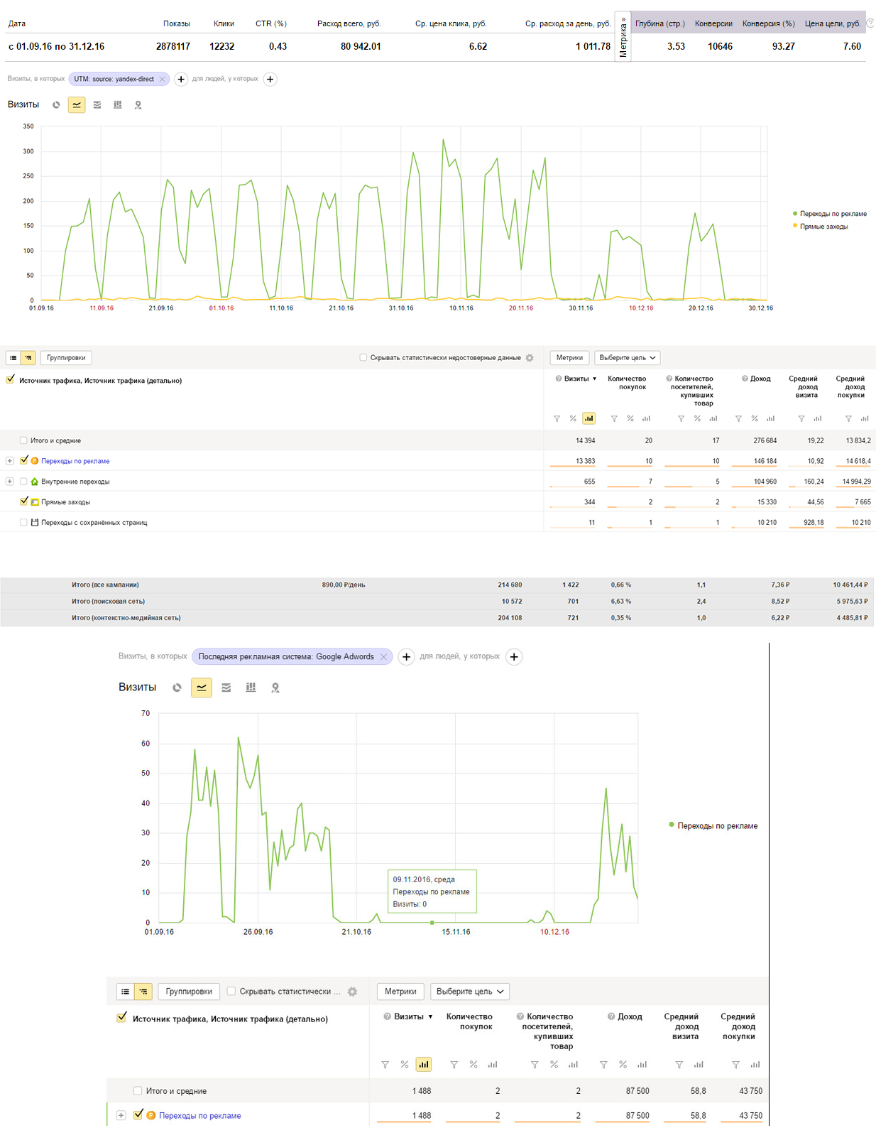This screenshot has height=1145, width=876.
Task: Switch upper table to flat list view
Action: pos(13,358)
